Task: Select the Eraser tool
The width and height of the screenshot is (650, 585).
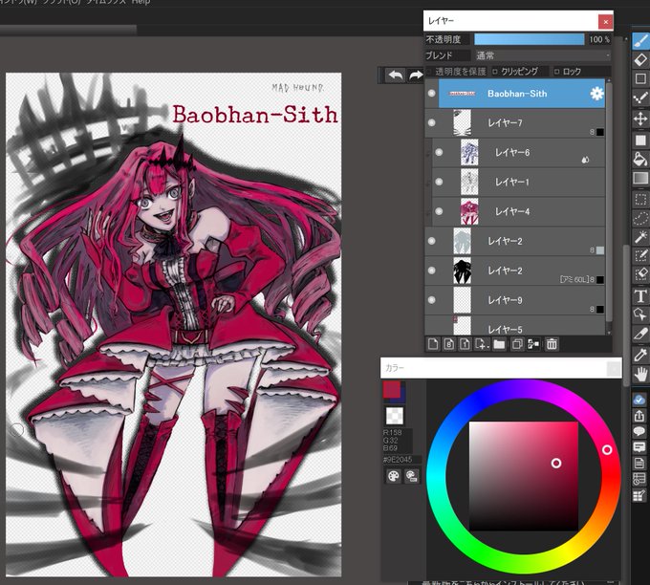Action: (640, 60)
